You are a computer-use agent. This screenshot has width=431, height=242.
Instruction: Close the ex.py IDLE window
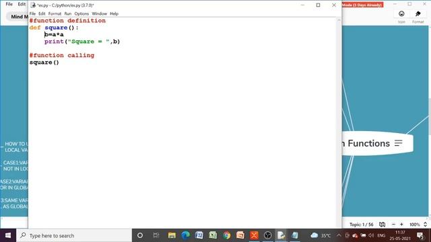pos(334,5)
